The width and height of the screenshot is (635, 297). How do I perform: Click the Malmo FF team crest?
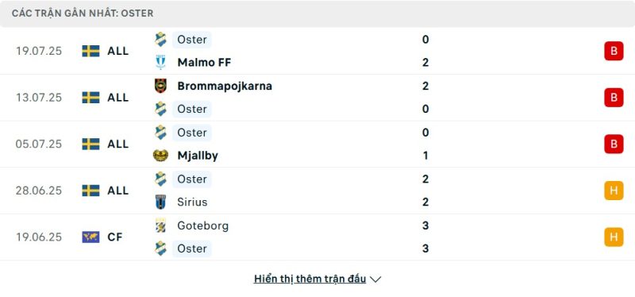coord(161,63)
